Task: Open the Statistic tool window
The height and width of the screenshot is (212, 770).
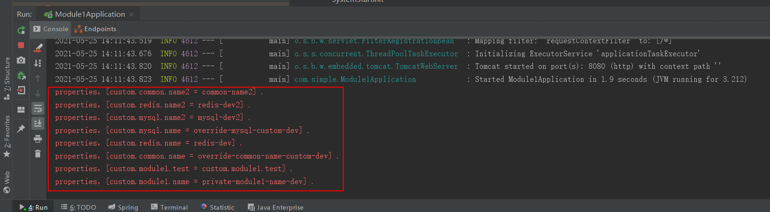Action: click(x=217, y=207)
